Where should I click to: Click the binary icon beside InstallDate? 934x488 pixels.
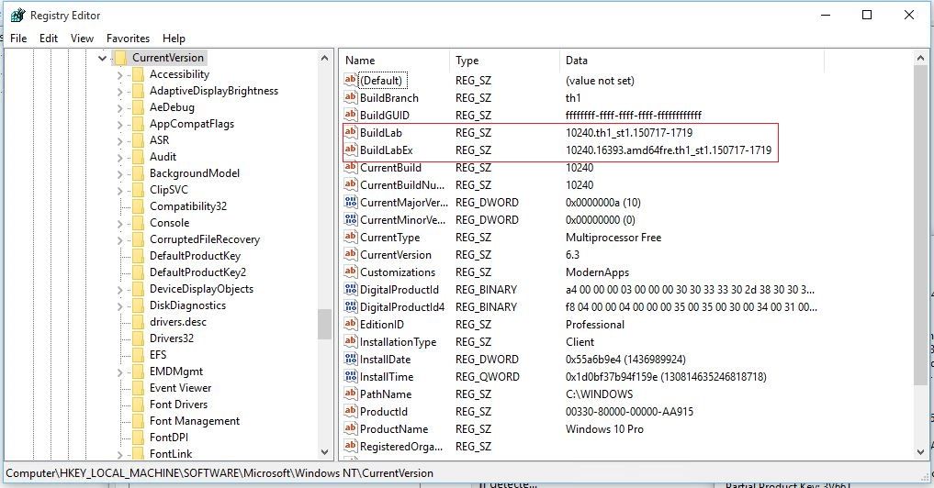(351, 359)
